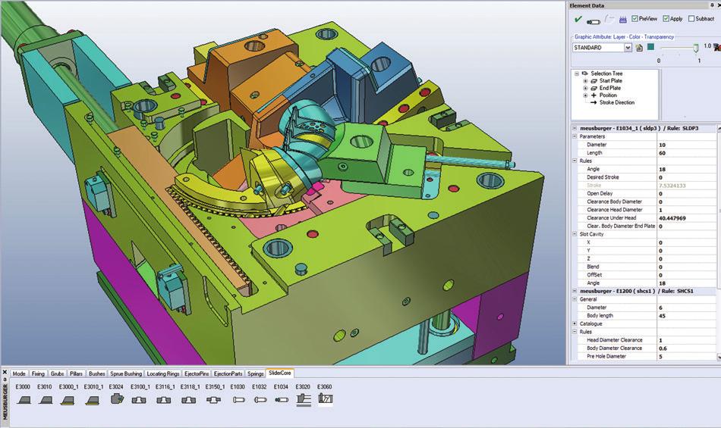721x428 pixels.
Task: Collapse the Selection Tree node
Action: tap(577, 73)
